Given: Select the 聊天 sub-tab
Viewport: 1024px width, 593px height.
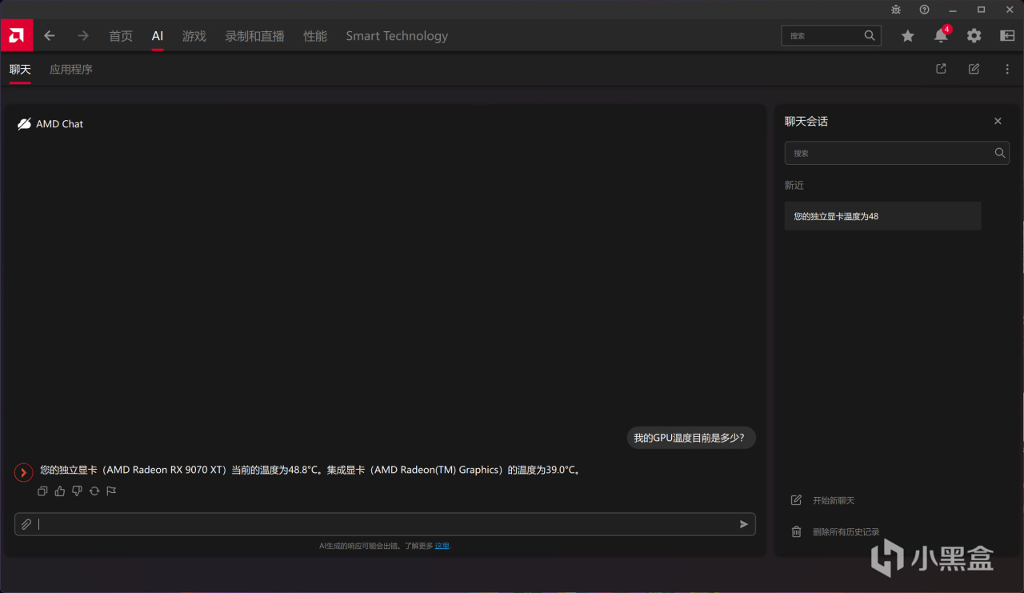Looking at the screenshot, I should [20, 70].
